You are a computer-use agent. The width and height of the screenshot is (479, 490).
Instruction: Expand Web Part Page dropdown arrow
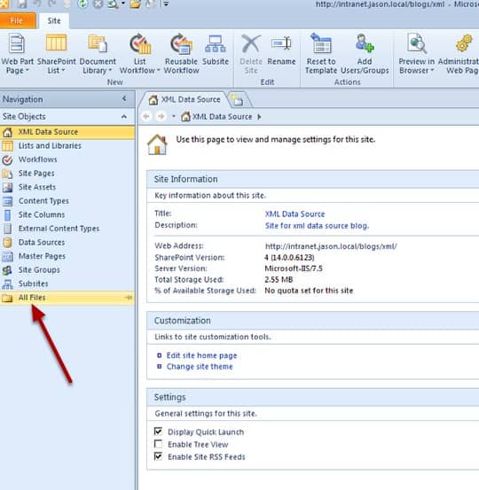pyautogui.click(x=27, y=70)
